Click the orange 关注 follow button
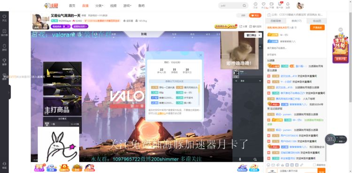Image resolution: width=352 pixels, height=173 pixels. pyautogui.click(x=255, y=15)
